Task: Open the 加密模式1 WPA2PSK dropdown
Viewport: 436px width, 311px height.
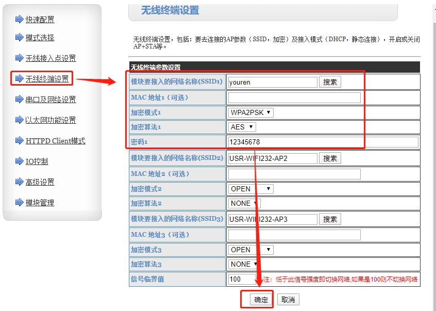Action: 250,112
